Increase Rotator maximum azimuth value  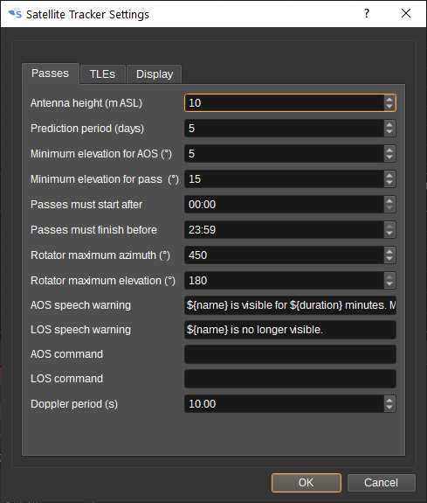pos(389,252)
